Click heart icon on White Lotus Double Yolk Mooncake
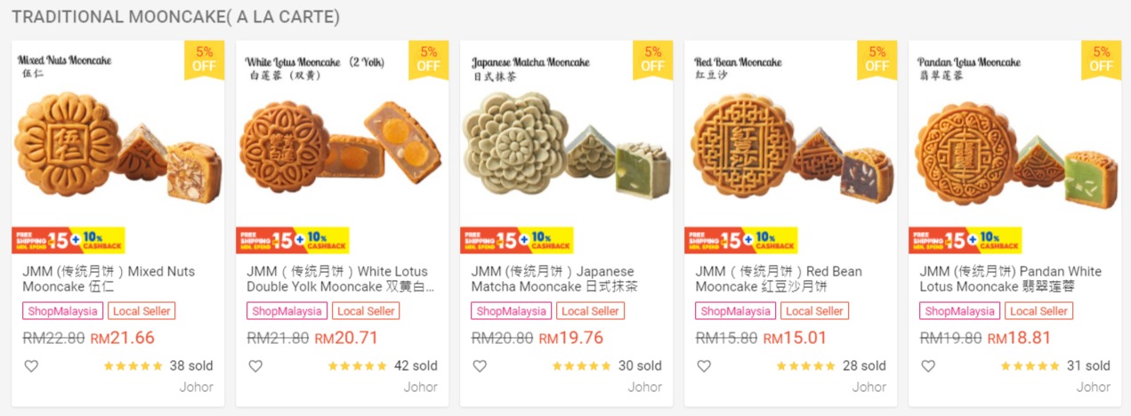Screen dimensions: 1131x416 click(x=255, y=366)
